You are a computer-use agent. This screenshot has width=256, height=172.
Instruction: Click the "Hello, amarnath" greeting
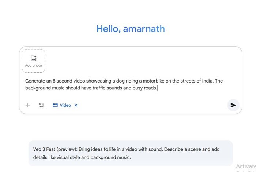tap(131, 28)
